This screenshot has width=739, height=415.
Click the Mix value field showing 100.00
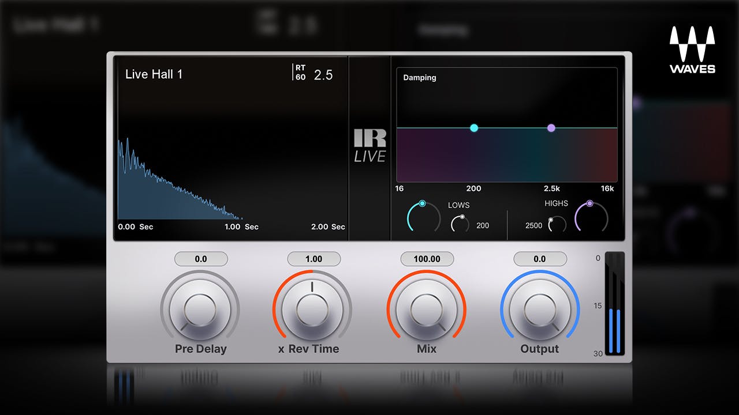tap(427, 259)
